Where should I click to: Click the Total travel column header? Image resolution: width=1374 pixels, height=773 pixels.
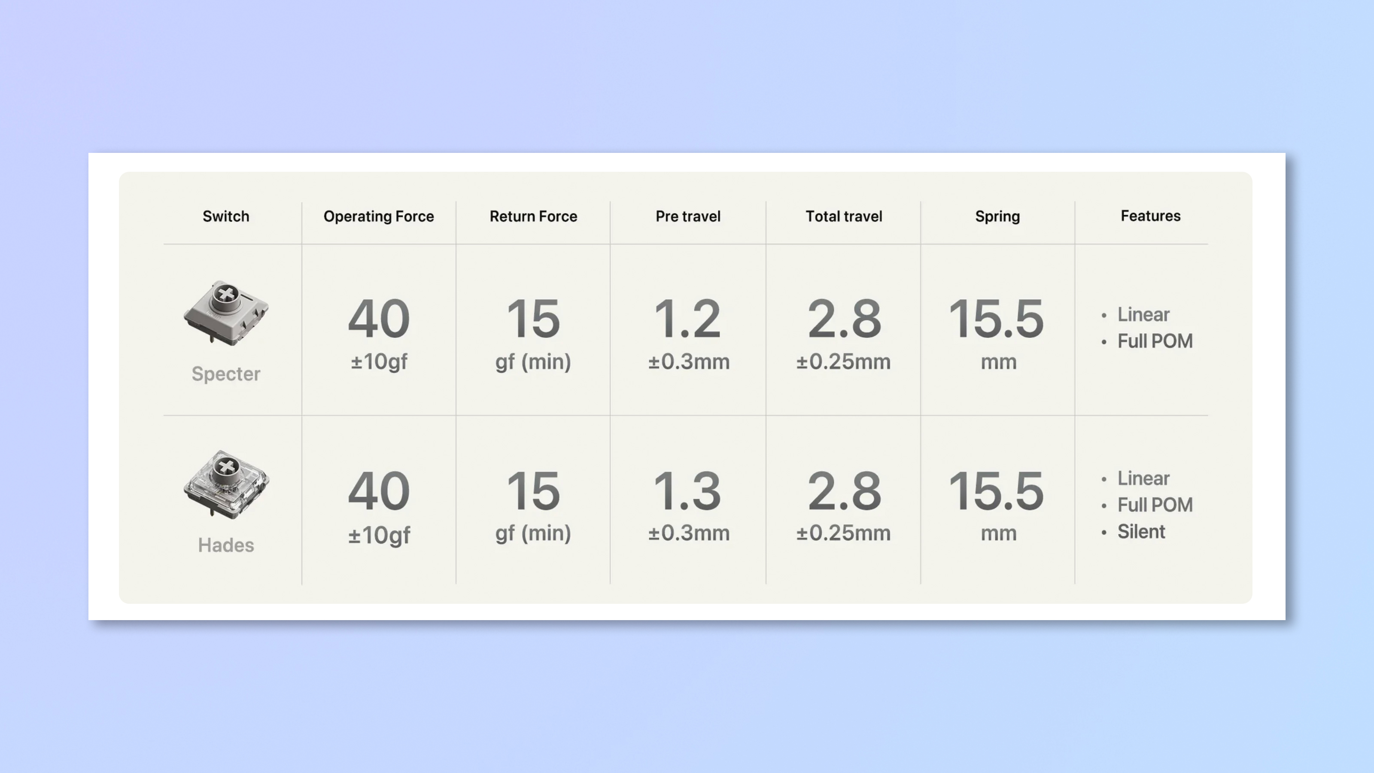[x=844, y=216]
